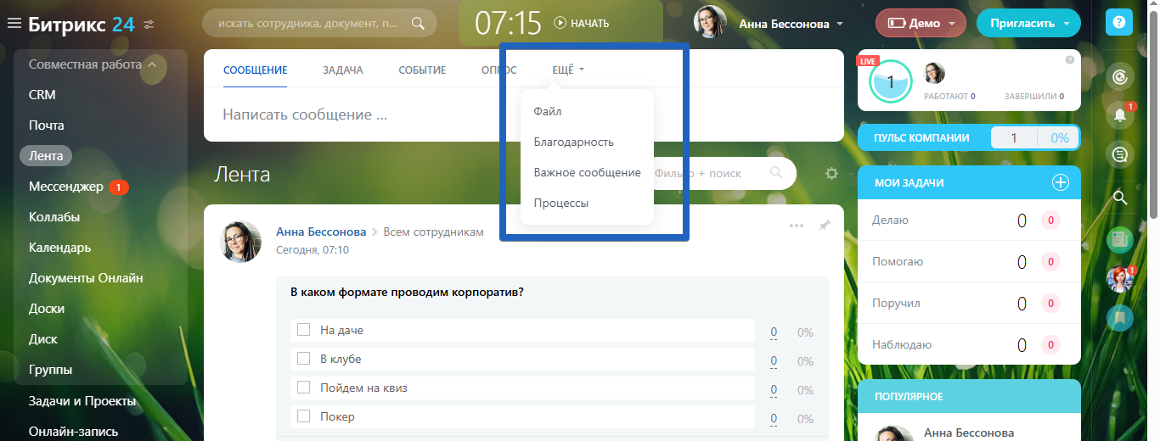The image size is (1160, 441).
Task: Select the СООБЩЕНИЕ tab
Action: click(256, 70)
